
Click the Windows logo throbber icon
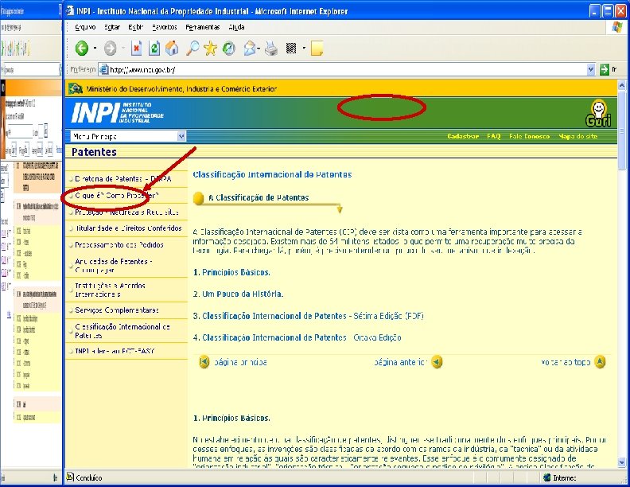(617, 27)
